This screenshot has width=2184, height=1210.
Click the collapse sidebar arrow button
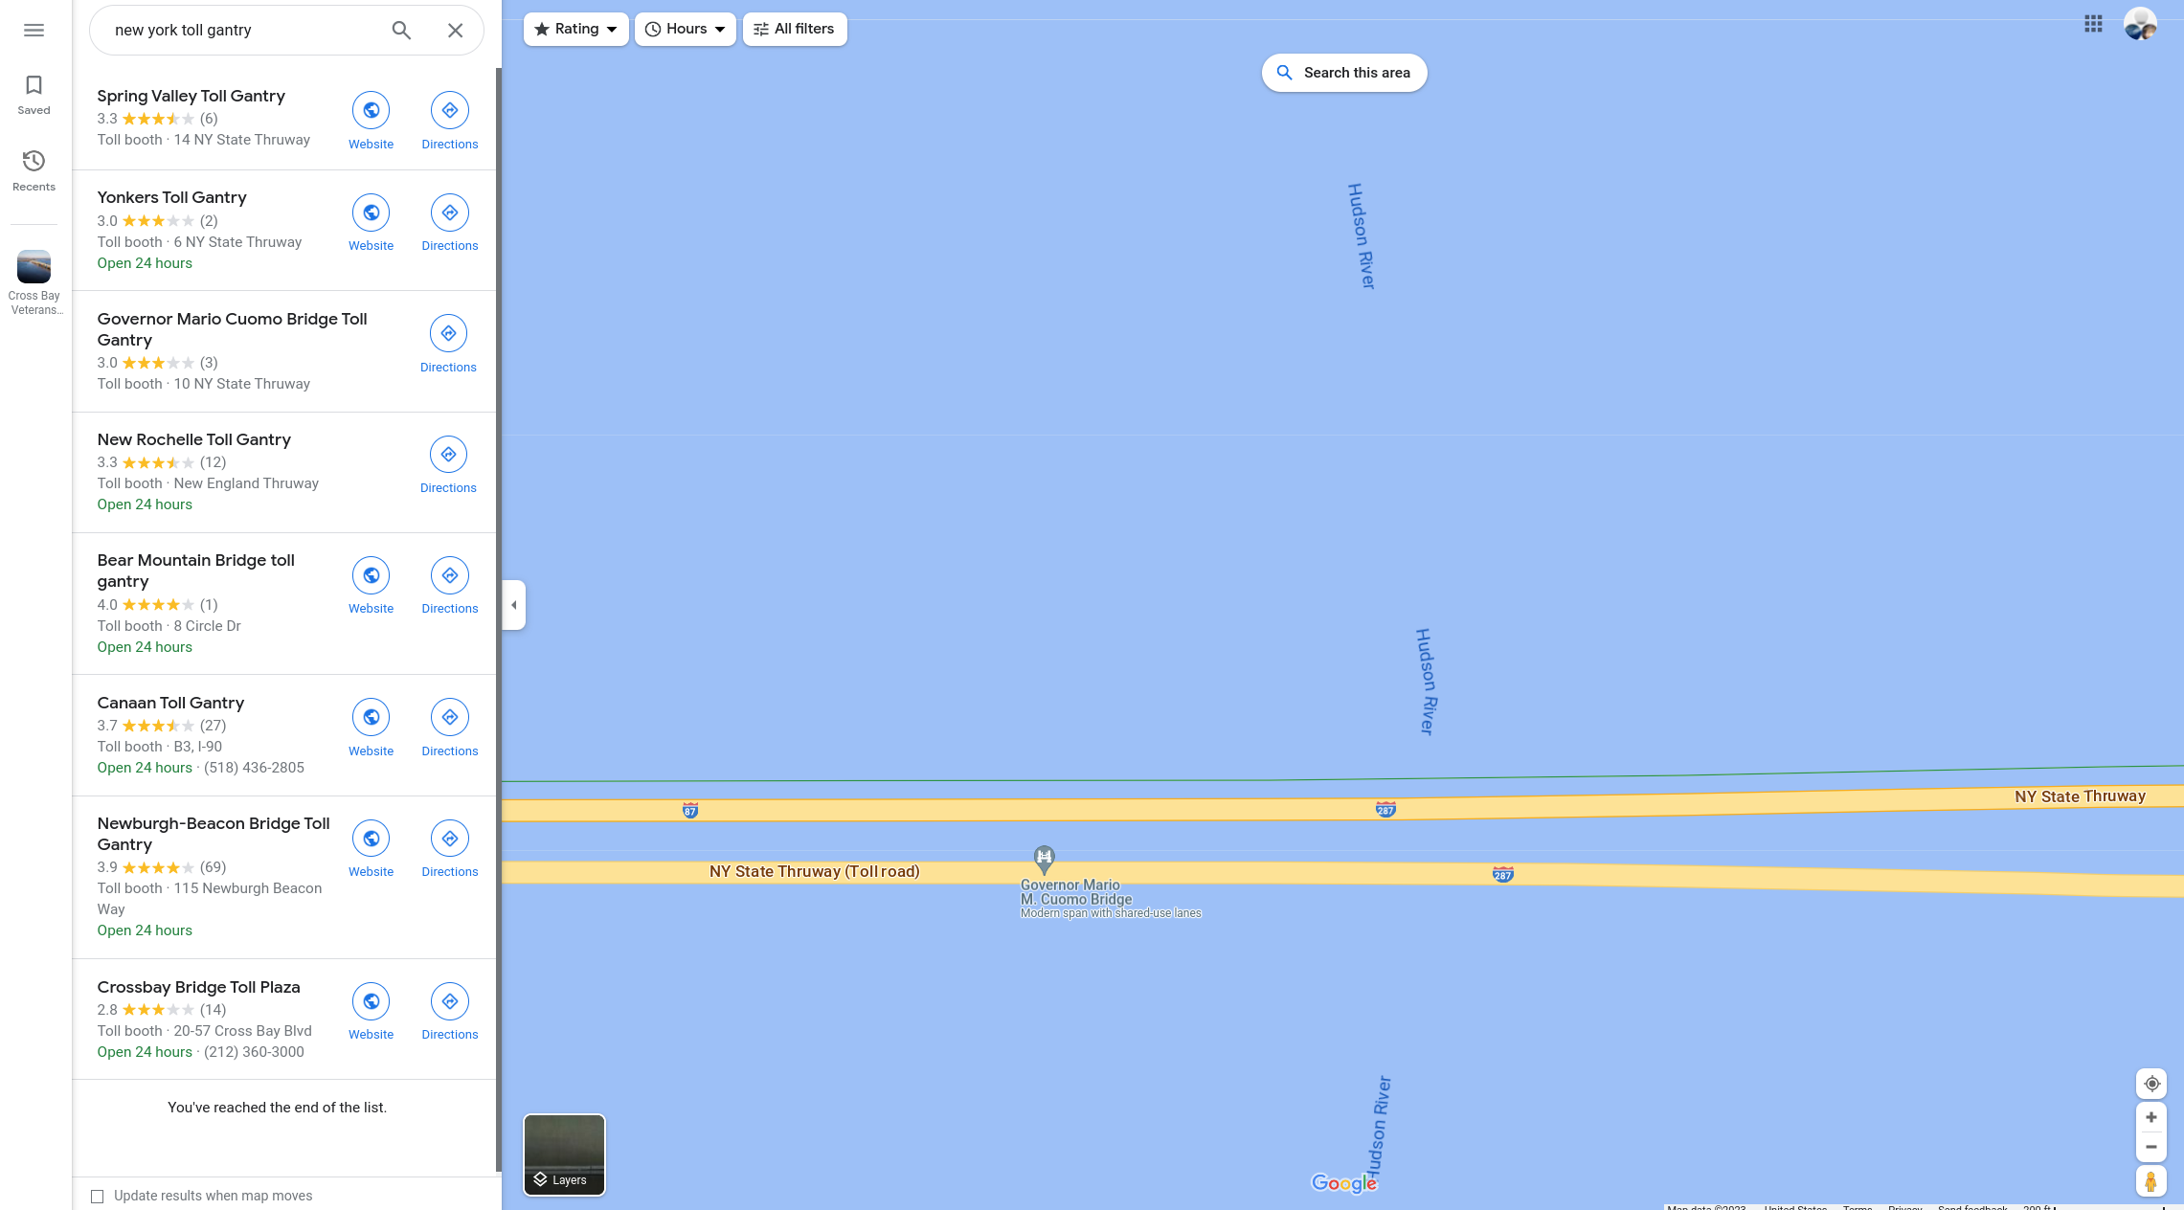coord(512,603)
